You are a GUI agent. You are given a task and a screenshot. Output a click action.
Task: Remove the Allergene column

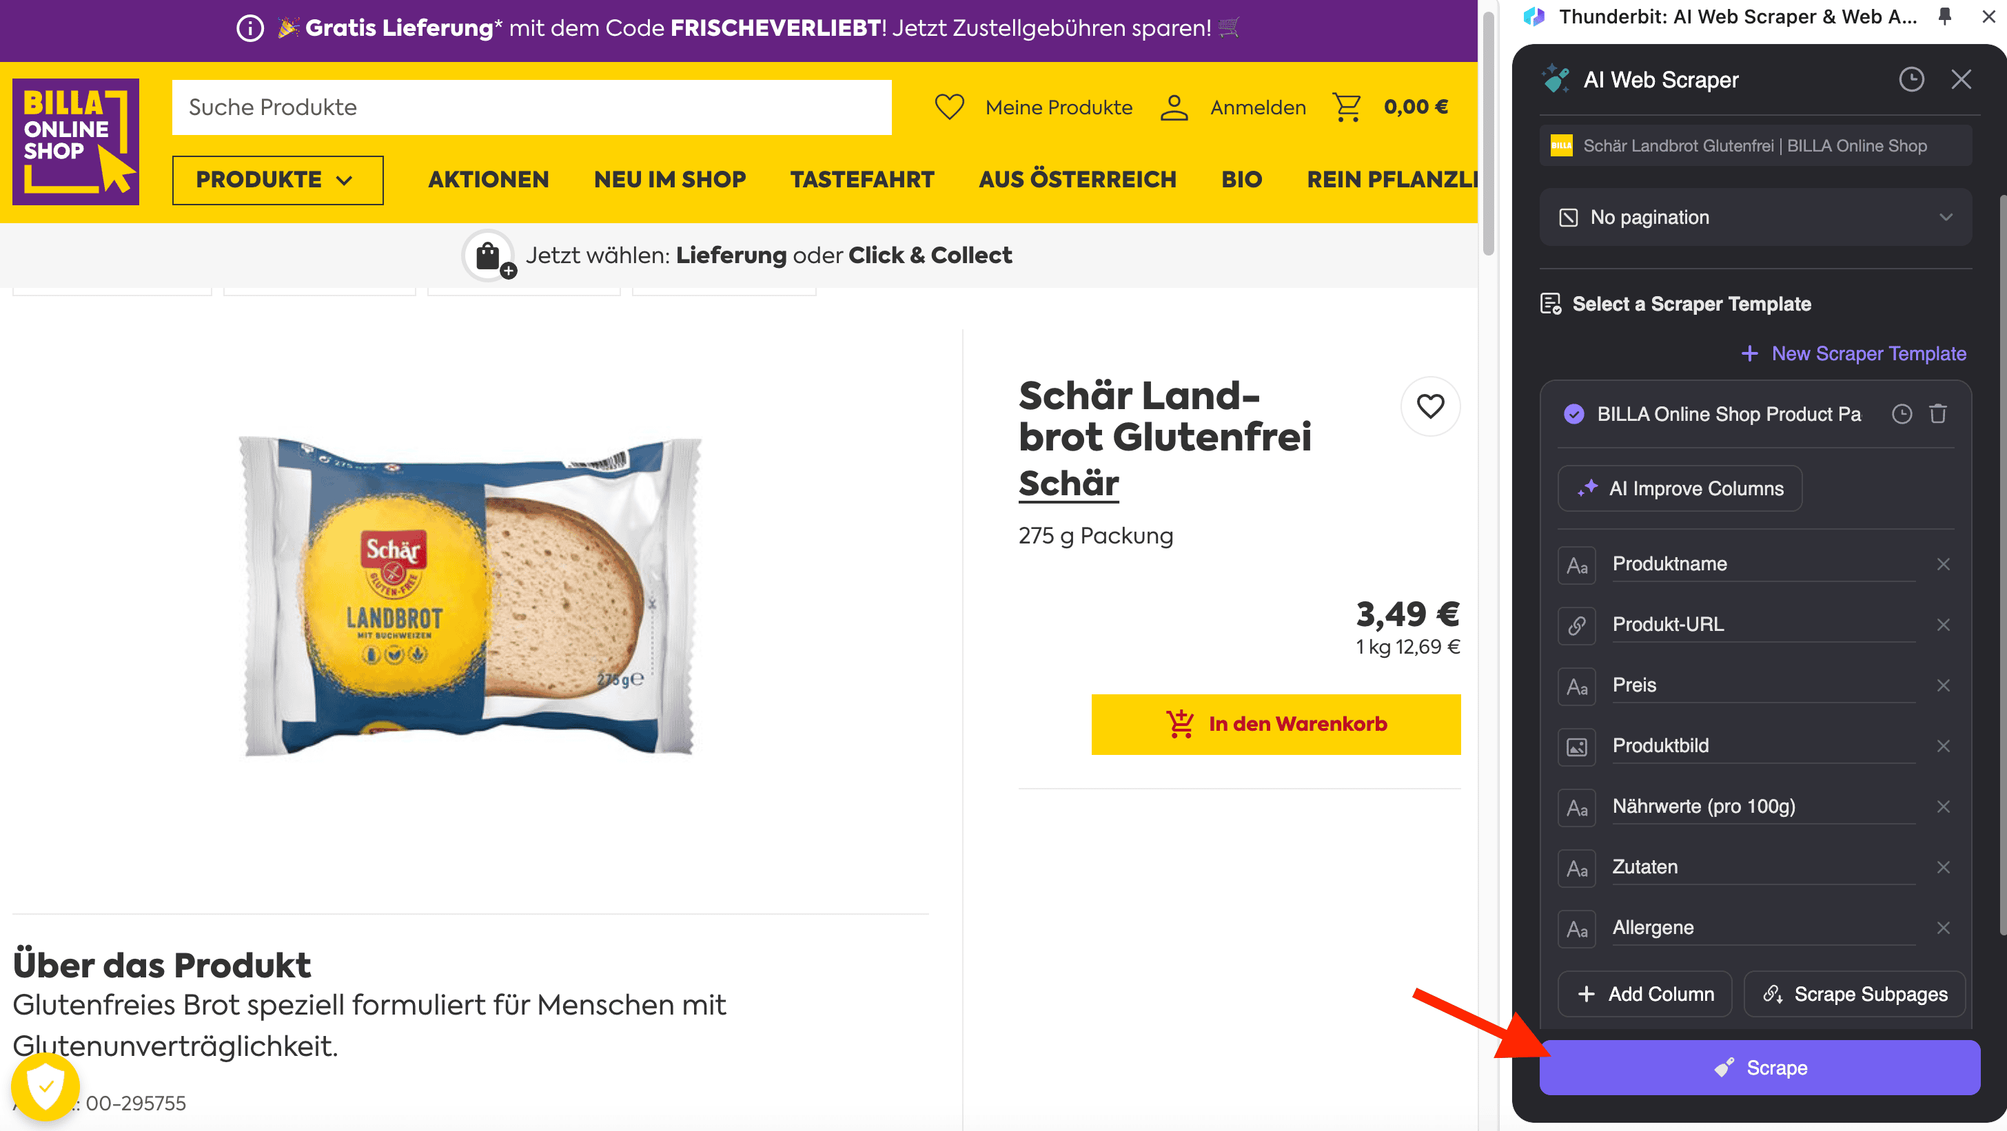tap(1943, 928)
